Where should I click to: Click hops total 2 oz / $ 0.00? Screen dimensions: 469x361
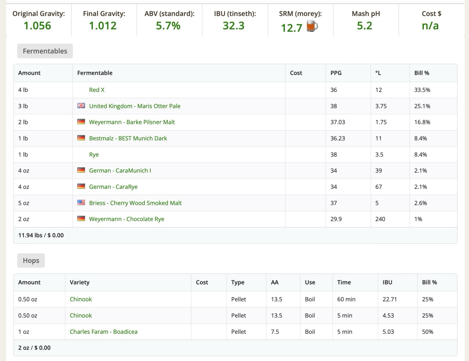click(x=34, y=348)
